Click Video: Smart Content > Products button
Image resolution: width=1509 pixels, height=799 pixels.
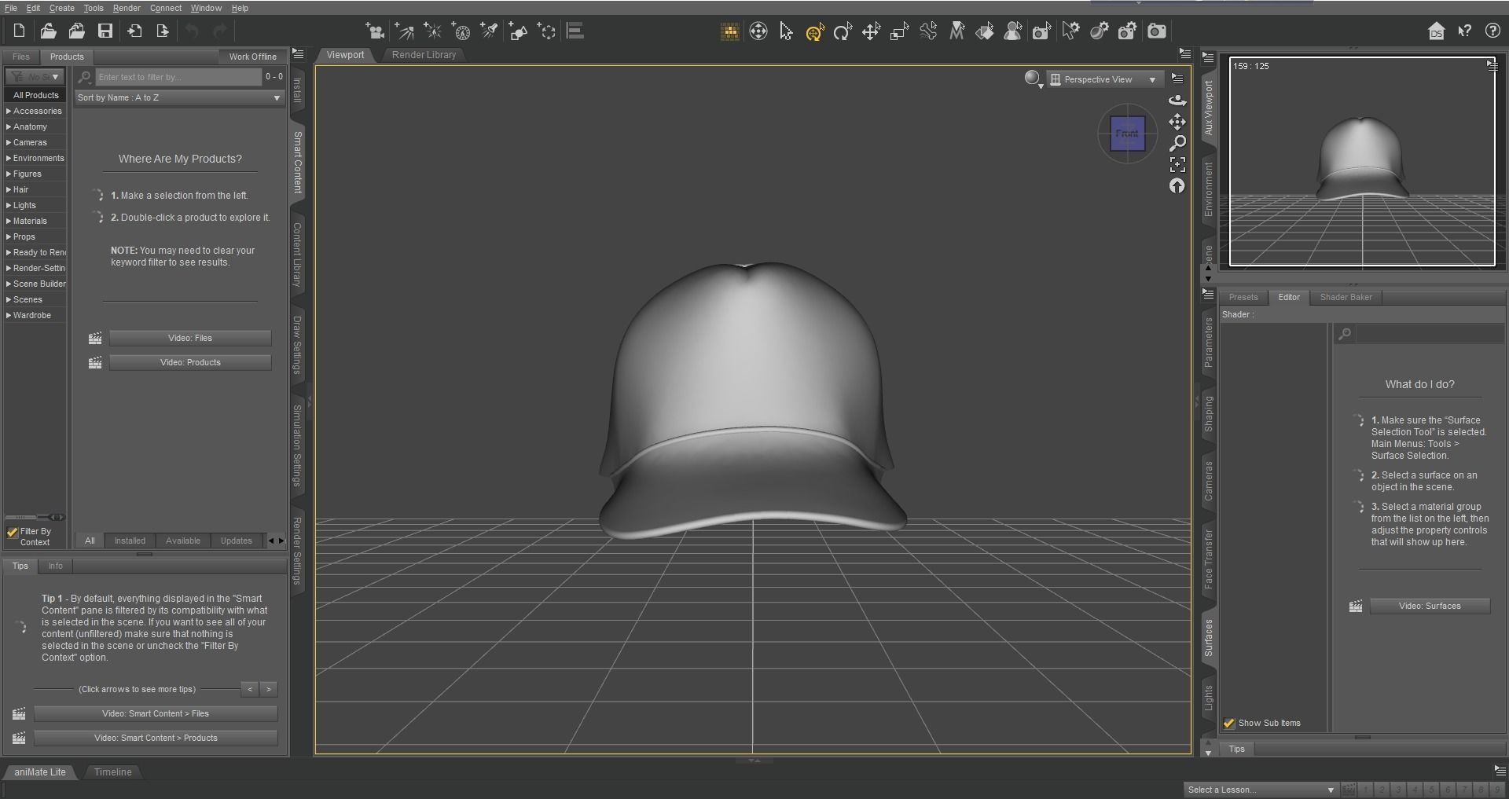156,738
